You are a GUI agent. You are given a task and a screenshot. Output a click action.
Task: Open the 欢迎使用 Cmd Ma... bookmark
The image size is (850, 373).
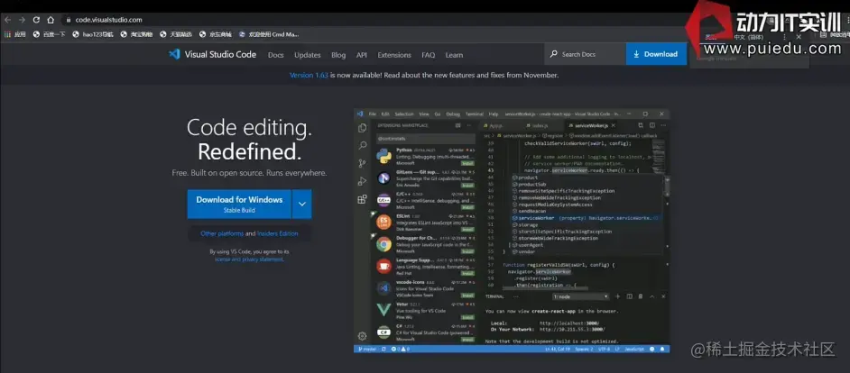click(269, 34)
